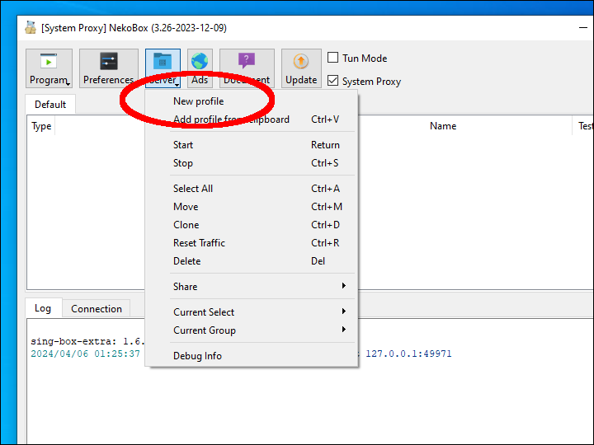Switch to the Connection tab
The width and height of the screenshot is (594, 445).
click(96, 309)
